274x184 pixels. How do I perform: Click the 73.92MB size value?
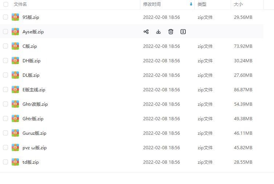(243, 46)
